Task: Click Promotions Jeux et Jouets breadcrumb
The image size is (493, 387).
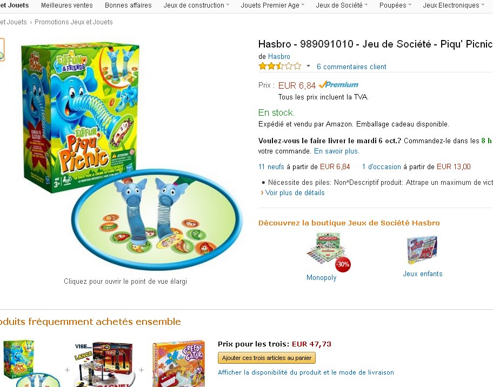Action: 74,22
